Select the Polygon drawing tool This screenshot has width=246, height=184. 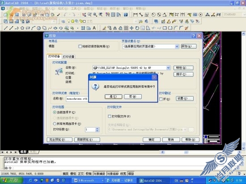pyautogui.click(x=22, y=28)
